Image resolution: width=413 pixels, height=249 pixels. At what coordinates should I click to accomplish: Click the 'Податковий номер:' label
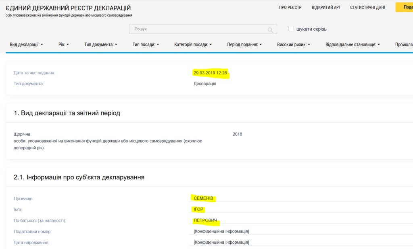(32, 232)
